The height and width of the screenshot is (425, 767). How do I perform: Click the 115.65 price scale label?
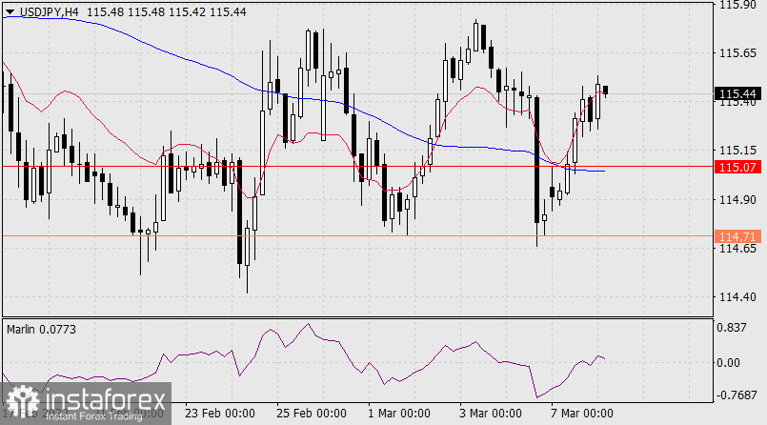tap(738, 53)
